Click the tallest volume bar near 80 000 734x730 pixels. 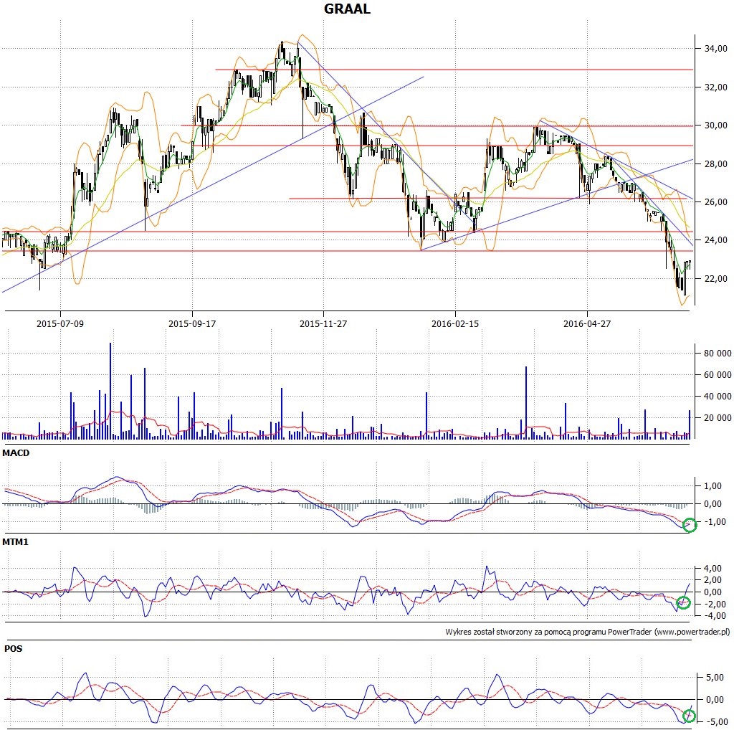point(110,391)
